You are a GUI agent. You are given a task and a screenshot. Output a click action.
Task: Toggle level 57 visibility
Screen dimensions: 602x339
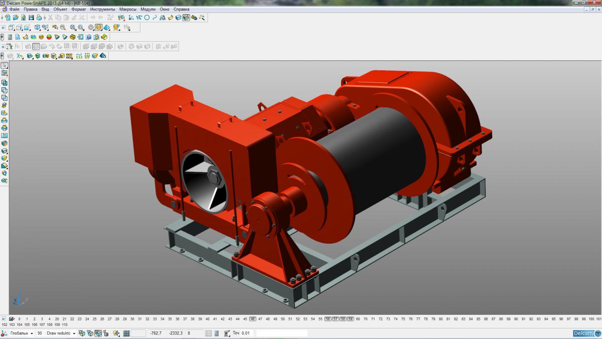coord(336,319)
